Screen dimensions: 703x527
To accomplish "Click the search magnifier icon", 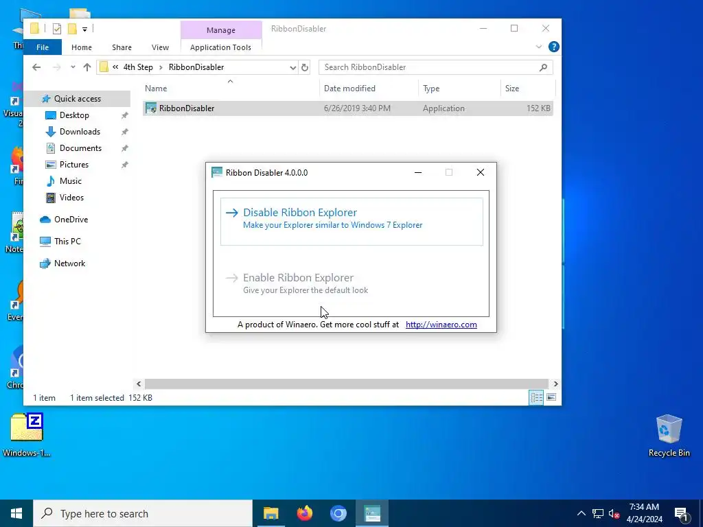I will coord(544,67).
